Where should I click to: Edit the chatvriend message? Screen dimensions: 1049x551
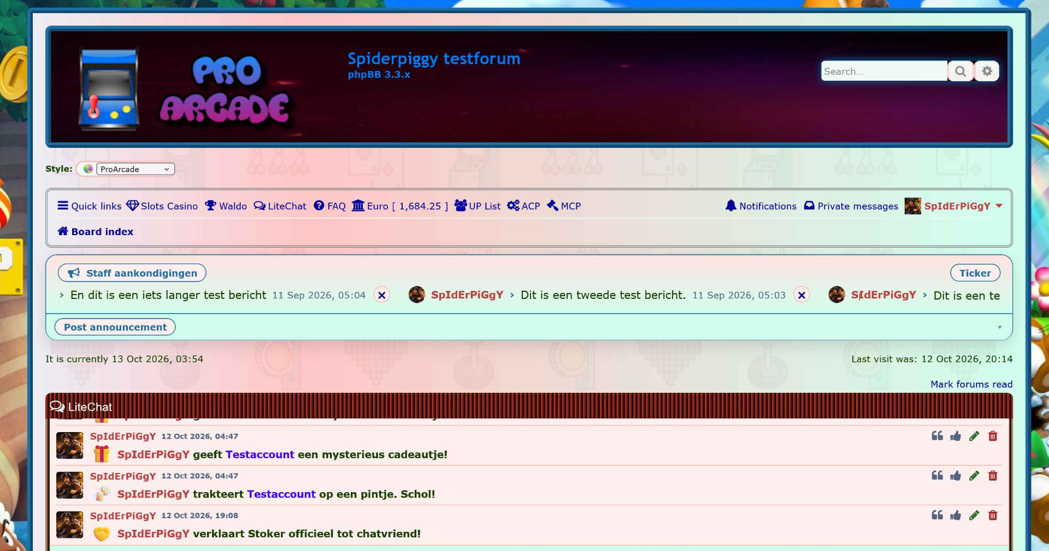click(974, 516)
